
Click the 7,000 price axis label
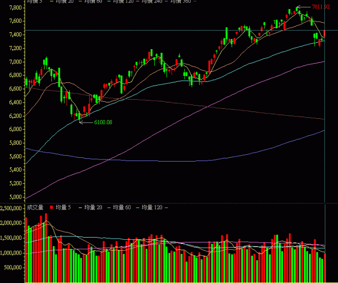(x=15, y=62)
